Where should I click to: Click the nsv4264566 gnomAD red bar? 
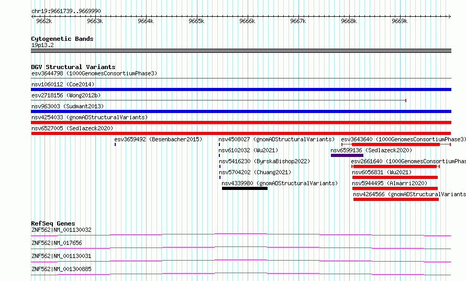396,199
